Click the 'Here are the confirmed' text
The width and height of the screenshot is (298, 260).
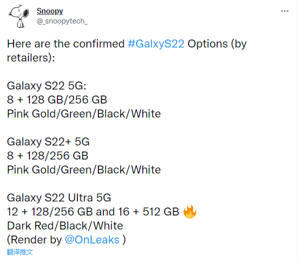point(66,44)
